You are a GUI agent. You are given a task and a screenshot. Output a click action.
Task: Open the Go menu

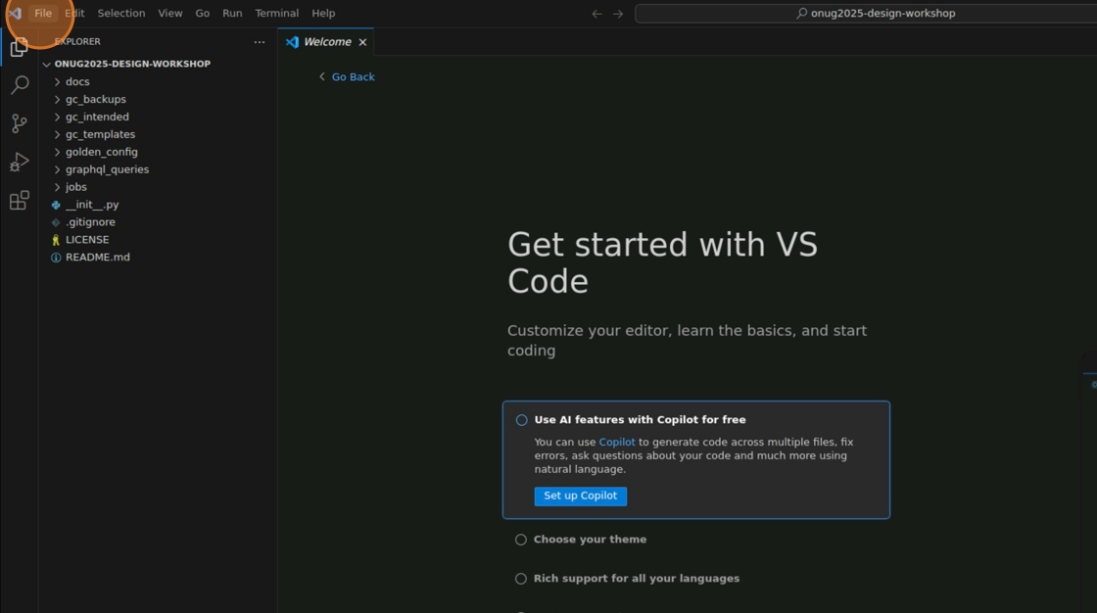coord(202,14)
